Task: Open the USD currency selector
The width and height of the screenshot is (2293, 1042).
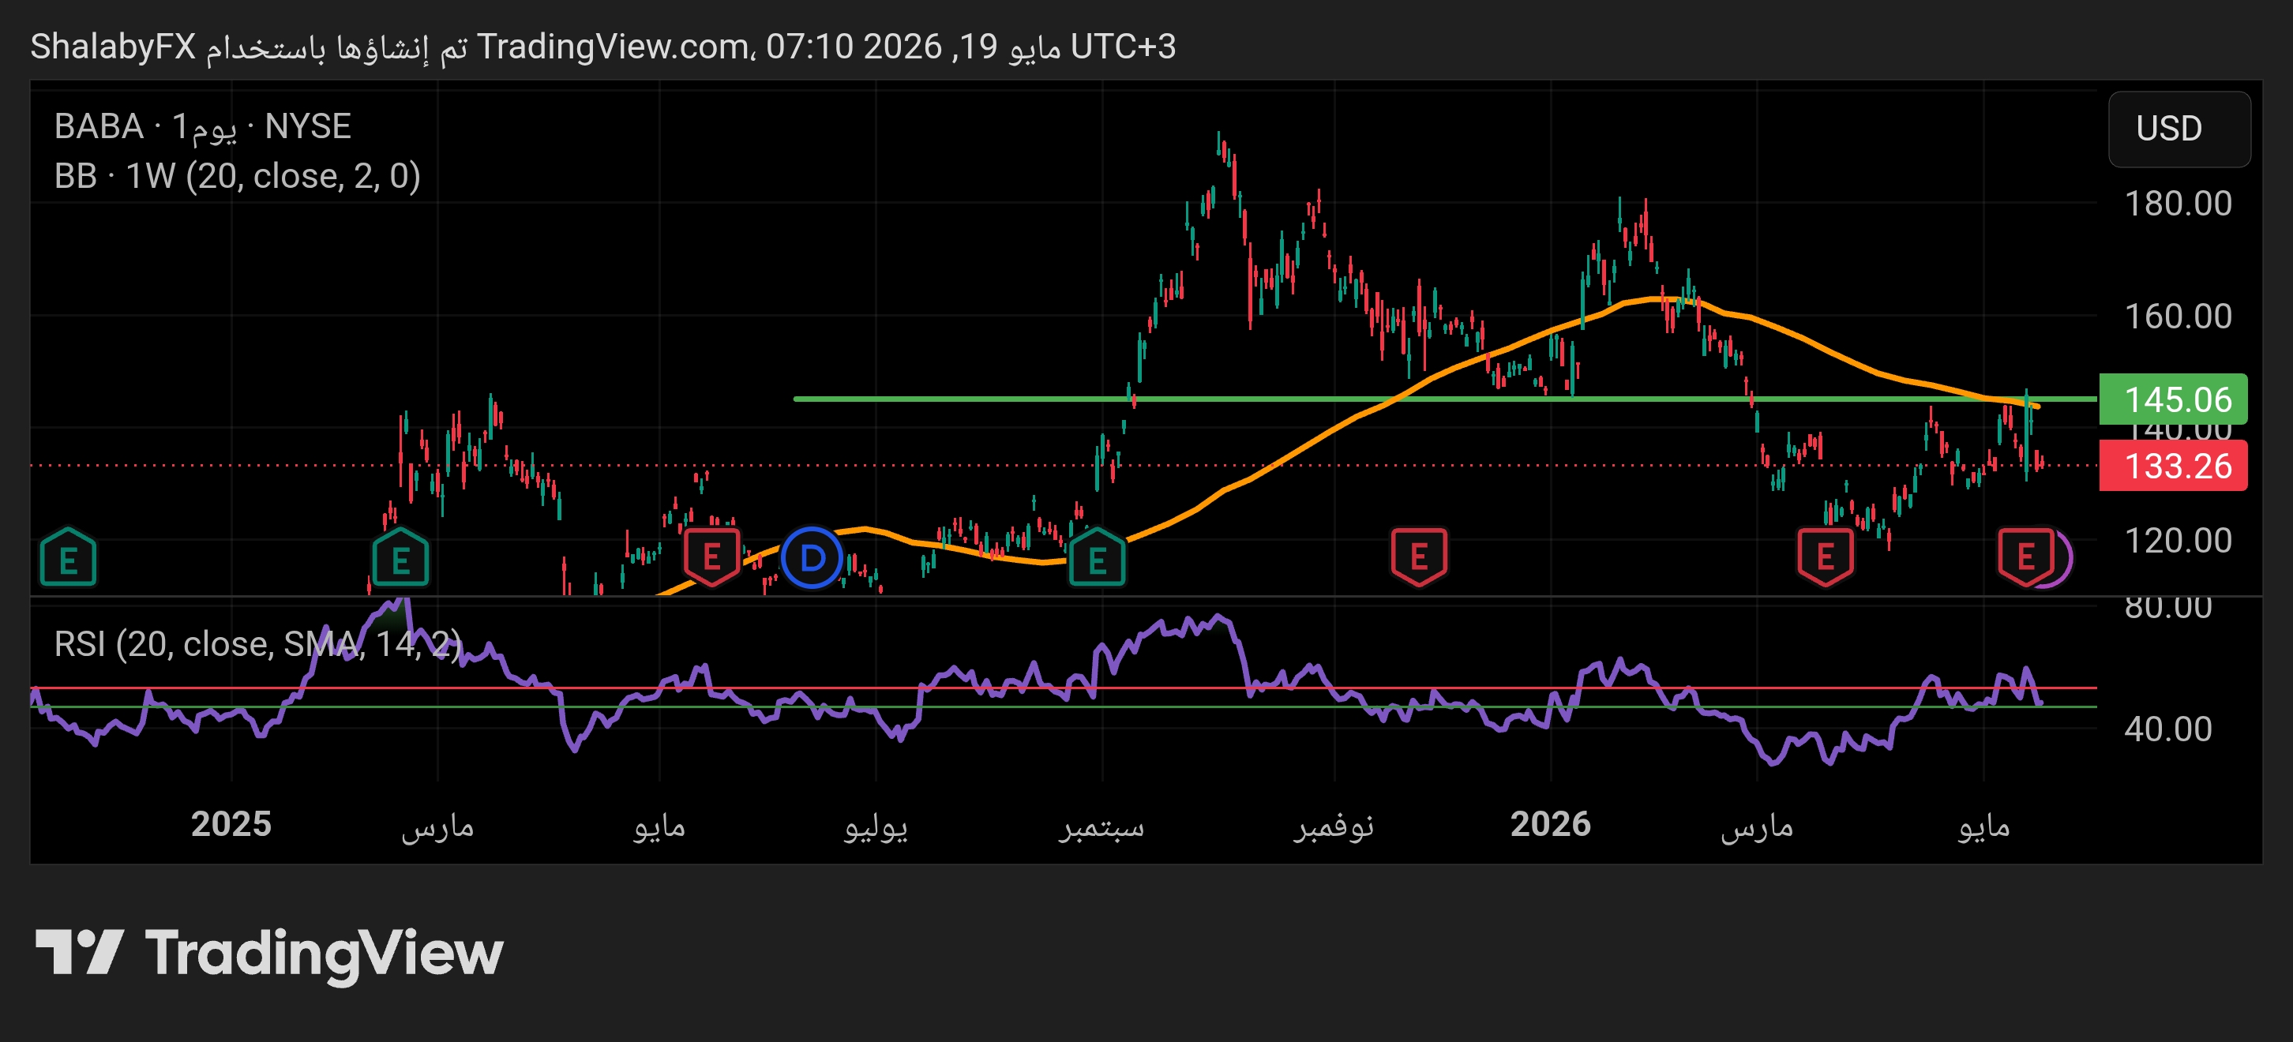Action: coord(2179,129)
